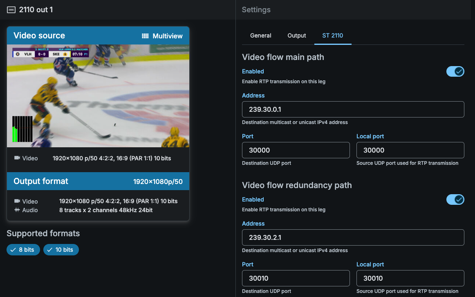Toggle the 8 bits supported format chip
Image resolution: width=475 pixels, height=297 pixels.
(23, 250)
